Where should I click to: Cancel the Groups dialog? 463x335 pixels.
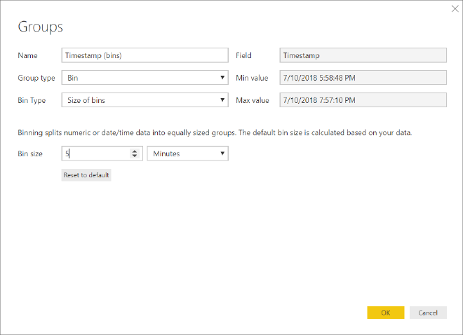tap(428, 313)
